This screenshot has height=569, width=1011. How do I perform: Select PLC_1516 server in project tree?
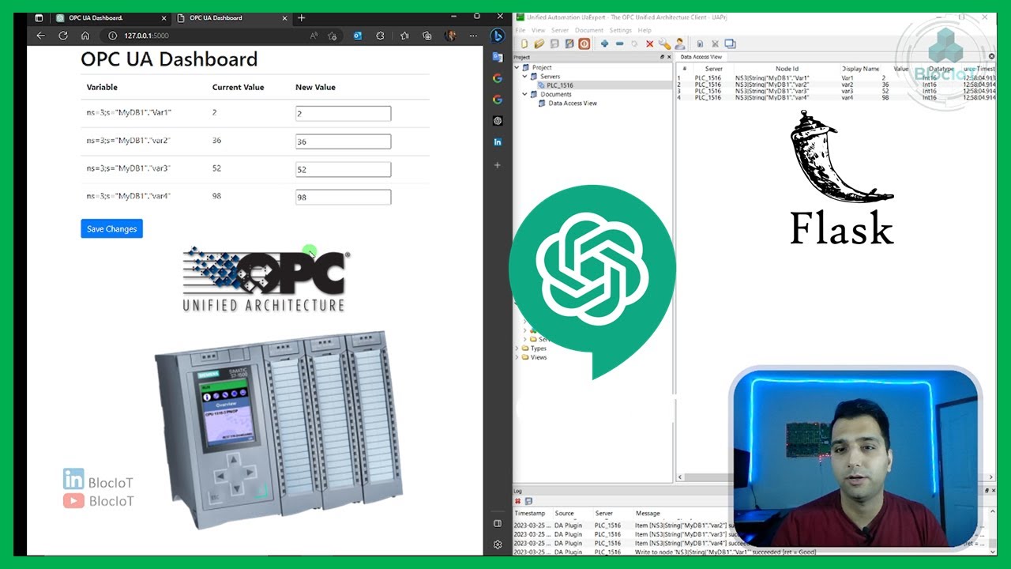click(x=559, y=85)
